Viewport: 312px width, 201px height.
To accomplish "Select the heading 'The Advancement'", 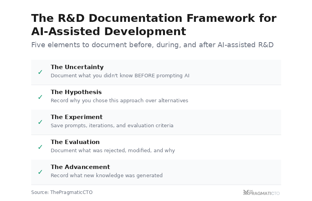I will pos(80,167).
